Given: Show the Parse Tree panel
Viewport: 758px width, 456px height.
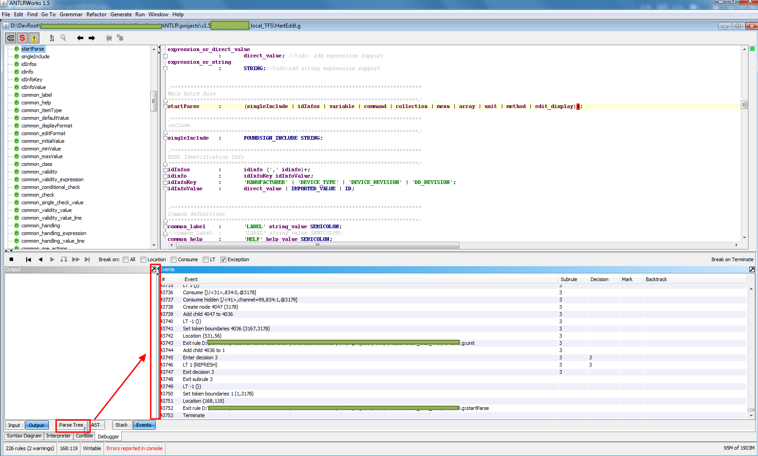Looking at the screenshot, I should pyautogui.click(x=71, y=425).
